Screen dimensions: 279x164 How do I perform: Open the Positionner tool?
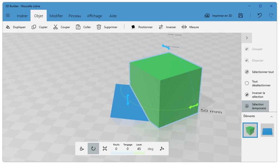(x=141, y=27)
